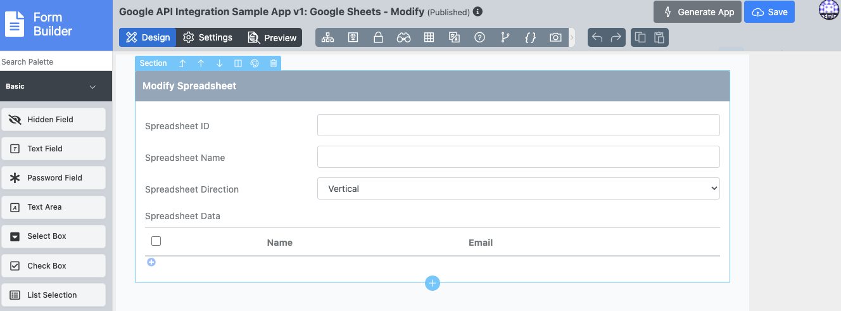The image size is (841, 311).
Task: Click the Name column header in grid
Action: (280, 243)
